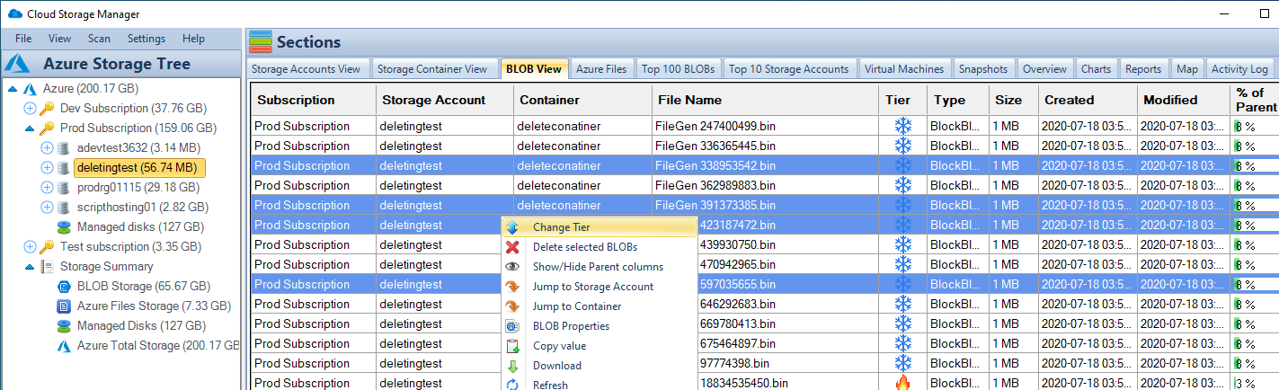Collapse the Azure (200.17 GB) root node
The height and width of the screenshot is (390, 1279).
(x=13, y=89)
